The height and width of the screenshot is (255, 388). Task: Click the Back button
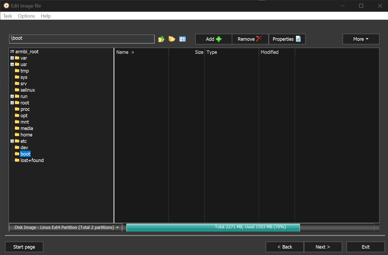(x=285, y=247)
